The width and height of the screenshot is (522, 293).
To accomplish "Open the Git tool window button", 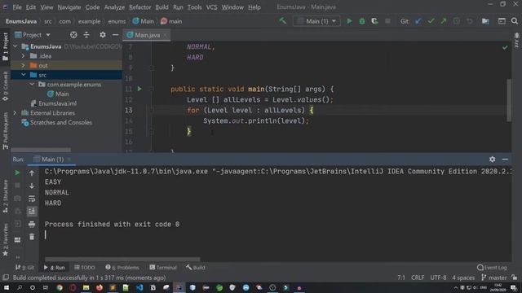I will (24, 268).
